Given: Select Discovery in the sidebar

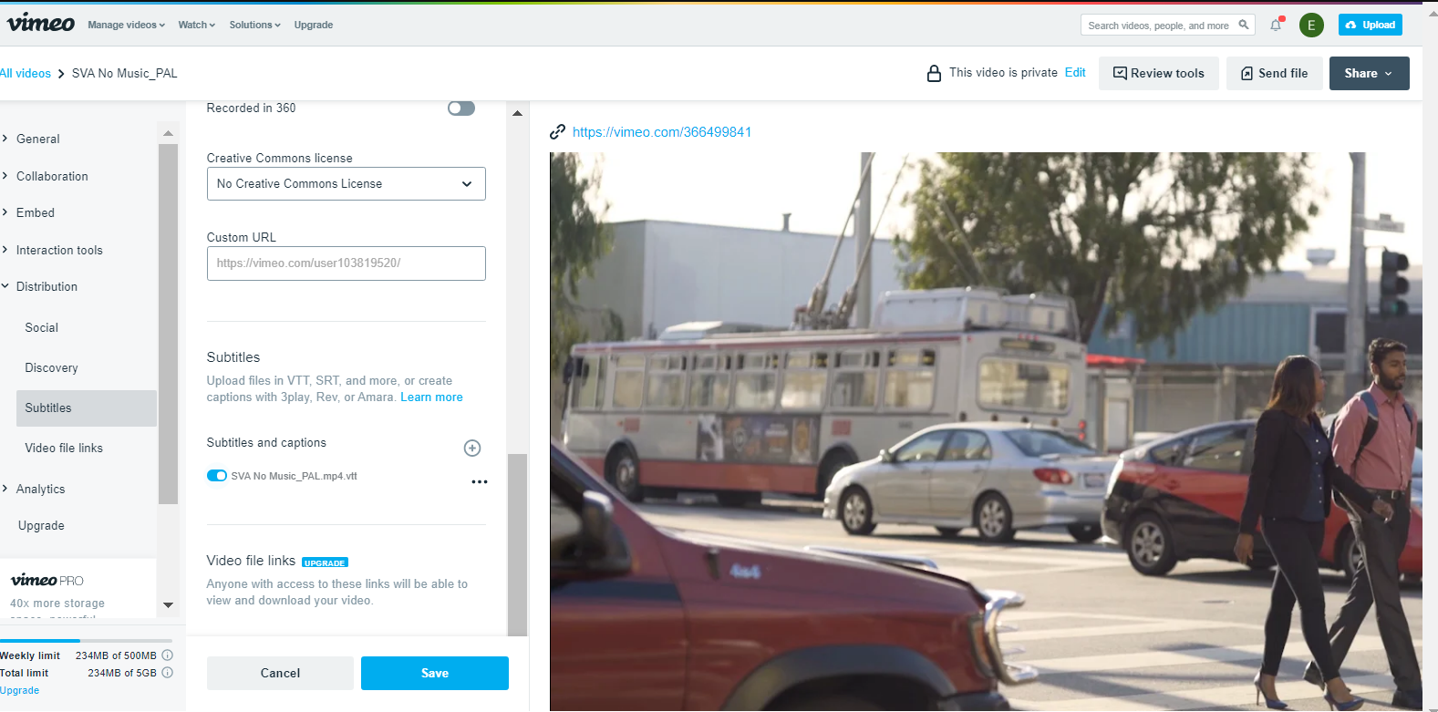Looking at the screenshot, I should (x=51, y=367).
